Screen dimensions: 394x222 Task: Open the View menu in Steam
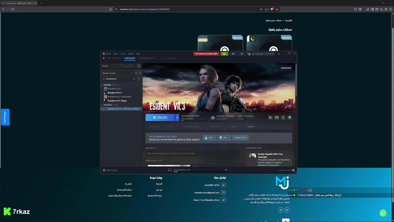tap(115, 54)
